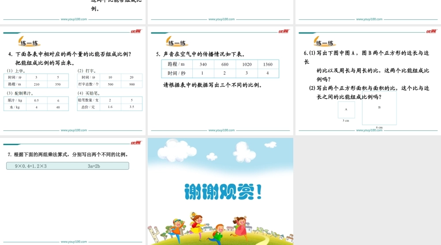The image size is (441, 245).
Task: Click the 优翼 logo on the question 4 slide
Action: point(135,31)
